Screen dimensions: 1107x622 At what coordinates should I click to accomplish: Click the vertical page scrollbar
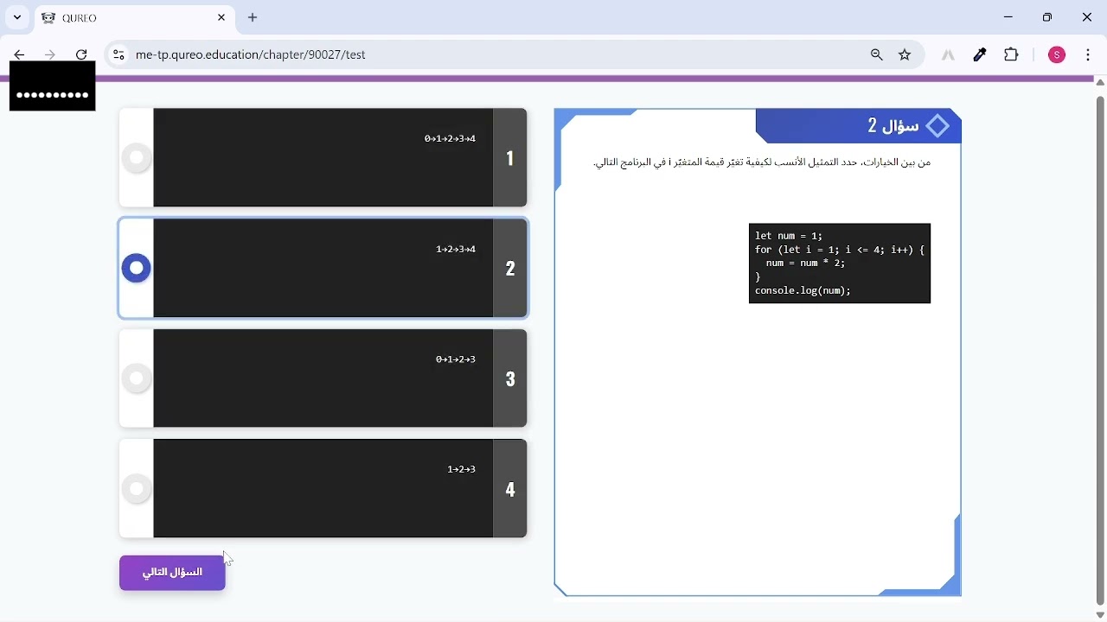pos(1101,350)
